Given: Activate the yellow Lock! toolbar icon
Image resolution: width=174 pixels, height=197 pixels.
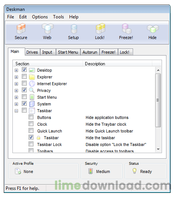Looking at the screenshot, I should [100, 29].
